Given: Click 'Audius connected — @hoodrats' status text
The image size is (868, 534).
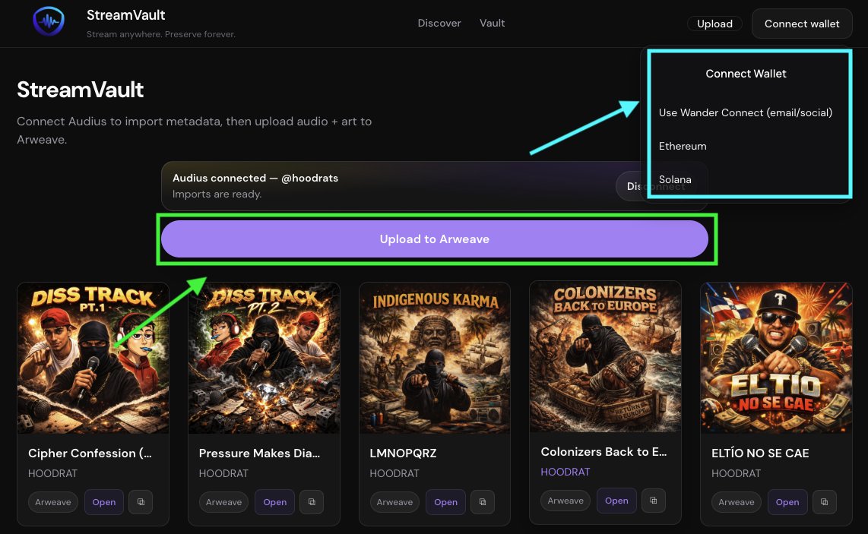Looking at the screenshot, I should click(255, 178).
